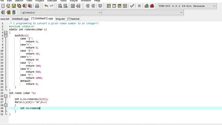
Task: Click the default: line
Action: click(x=26, y=81)
